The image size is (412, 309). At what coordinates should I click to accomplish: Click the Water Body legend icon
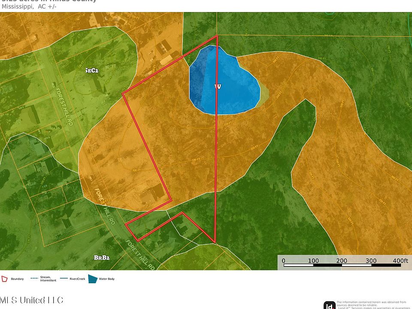(x=93, y=279)
